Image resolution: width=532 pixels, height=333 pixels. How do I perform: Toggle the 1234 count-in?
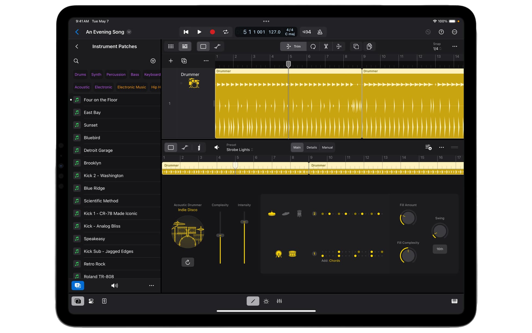[x=307, y=32]
